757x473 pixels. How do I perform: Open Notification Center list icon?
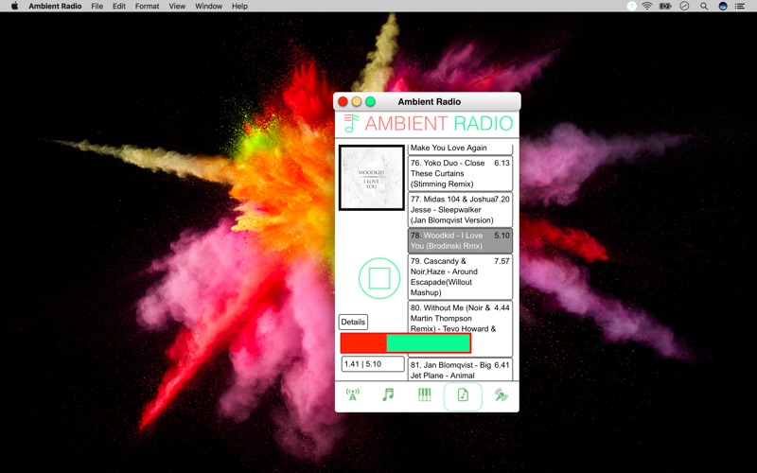click(x=740, y=6)
